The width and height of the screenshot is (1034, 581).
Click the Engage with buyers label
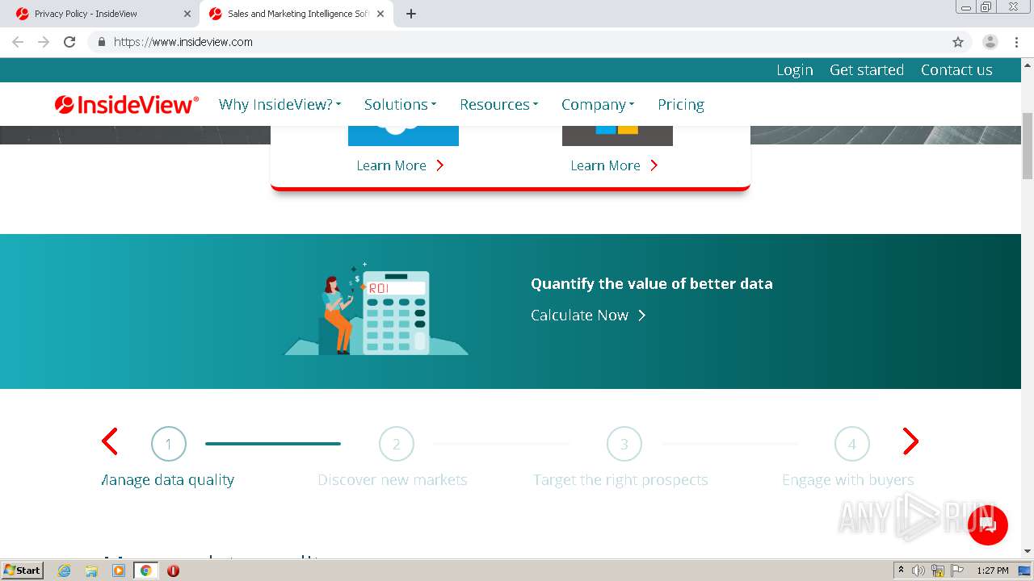point(848,480)
